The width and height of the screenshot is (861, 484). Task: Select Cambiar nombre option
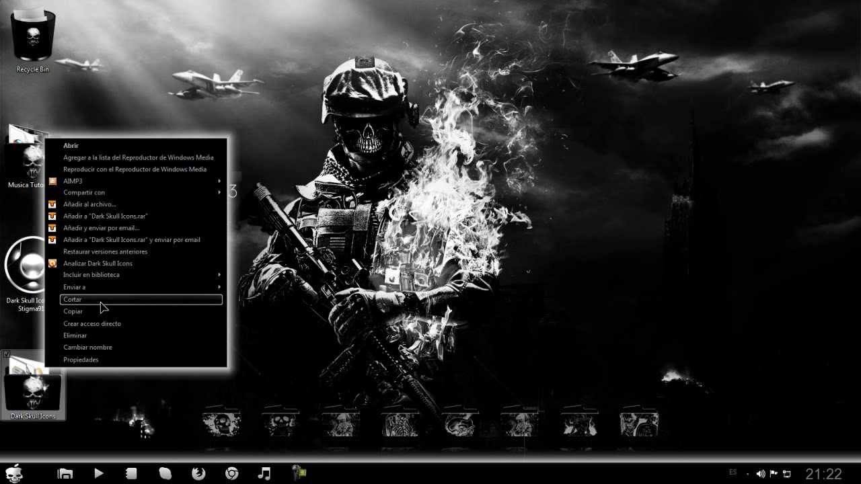87,348
